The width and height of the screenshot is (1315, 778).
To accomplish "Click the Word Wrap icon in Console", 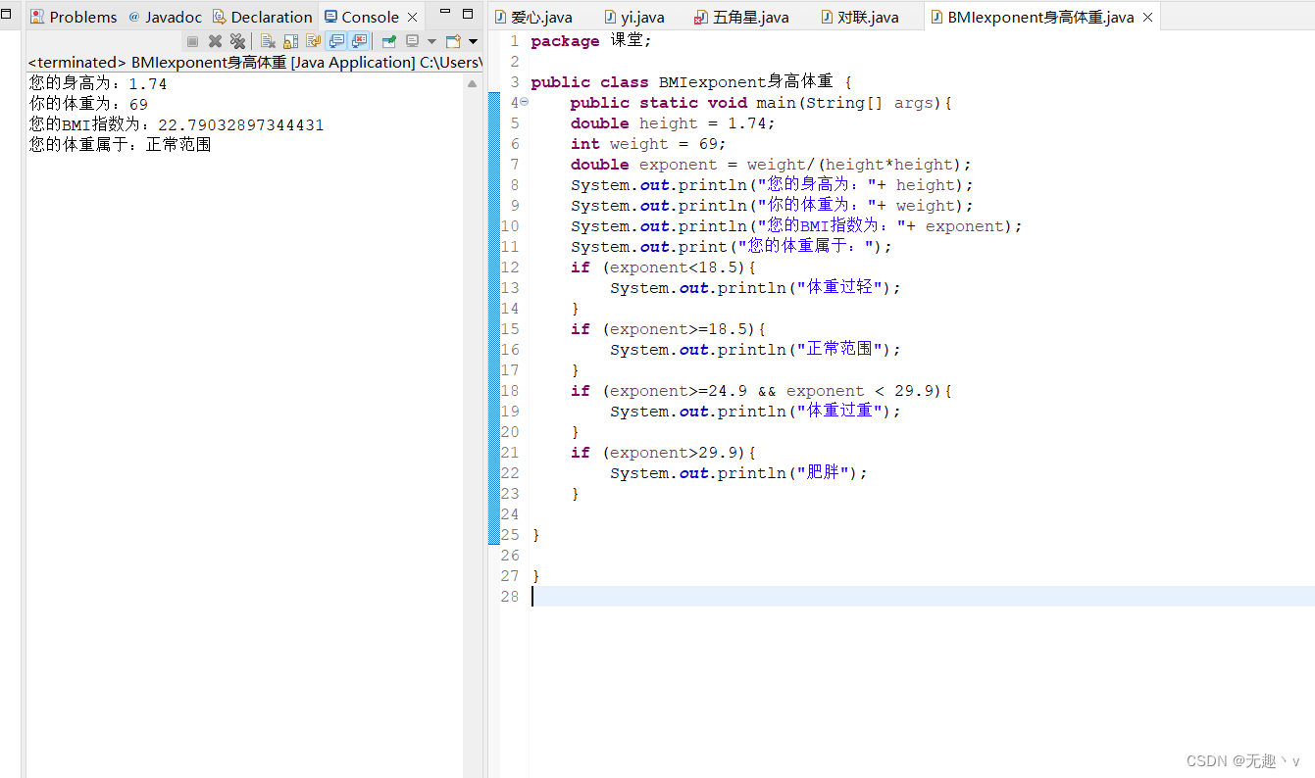I will 315,40.
